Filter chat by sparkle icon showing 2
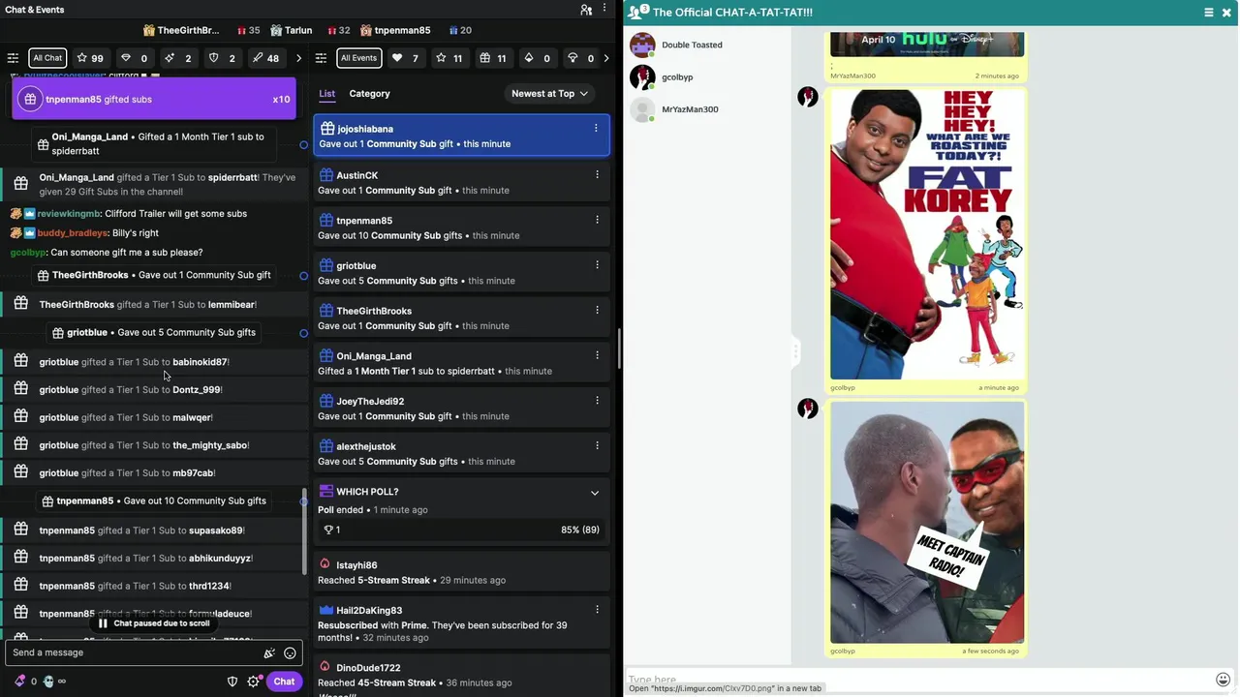 pos(178,58)
